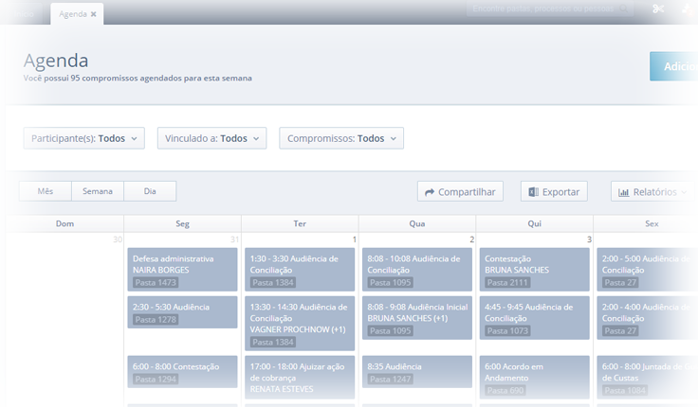
Task: Switch calendar to Semana view
Action: (98, 191)
